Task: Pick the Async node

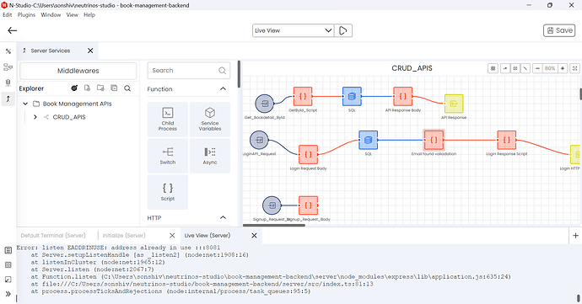Action: (210, 156)
